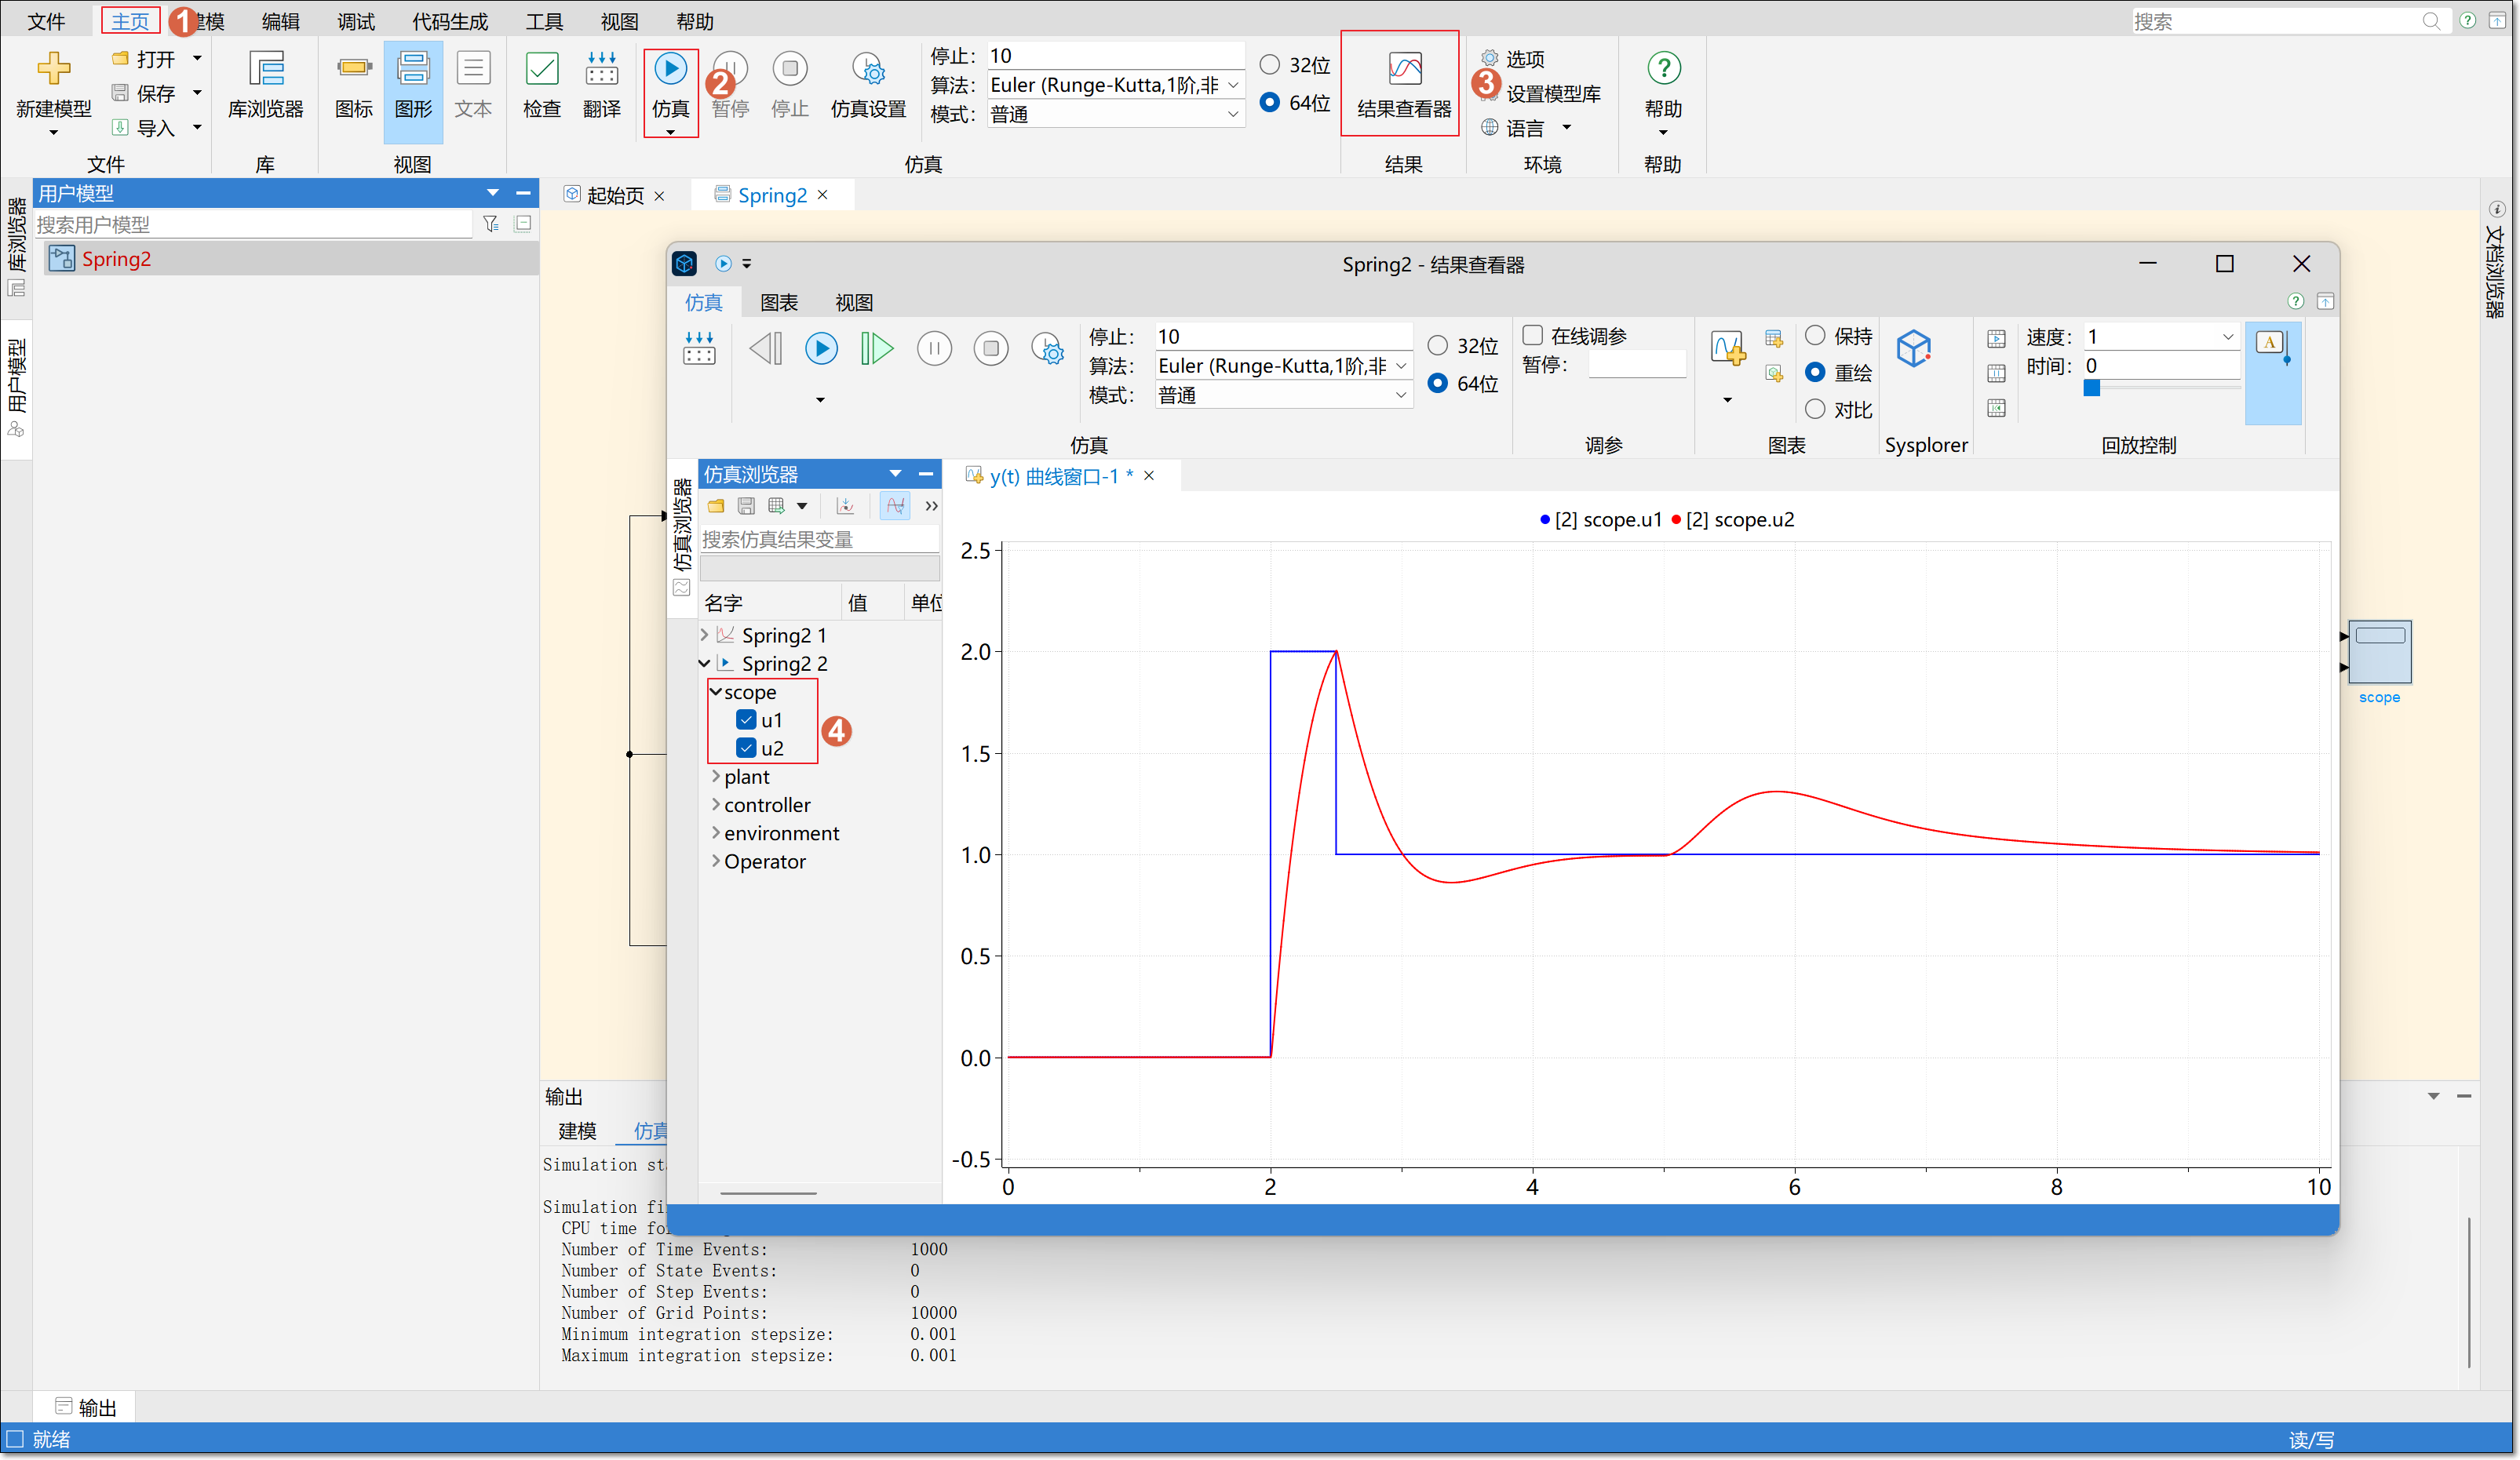Uncheck the u1 variable checkbox
2520x1460 pixels.
pyautogui.click(x=746, y=719)
